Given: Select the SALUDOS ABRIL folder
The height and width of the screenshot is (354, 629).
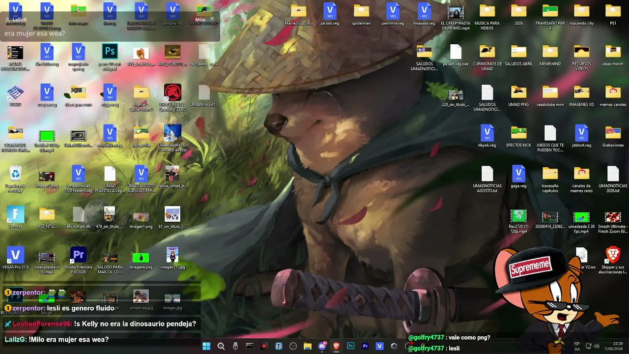Looking at the screenshot, I should [518, 55].
